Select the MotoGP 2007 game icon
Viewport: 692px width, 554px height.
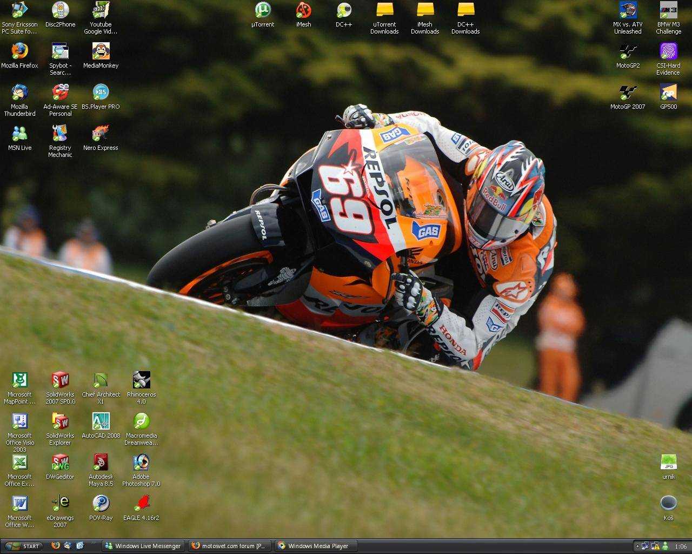(628, 97)
